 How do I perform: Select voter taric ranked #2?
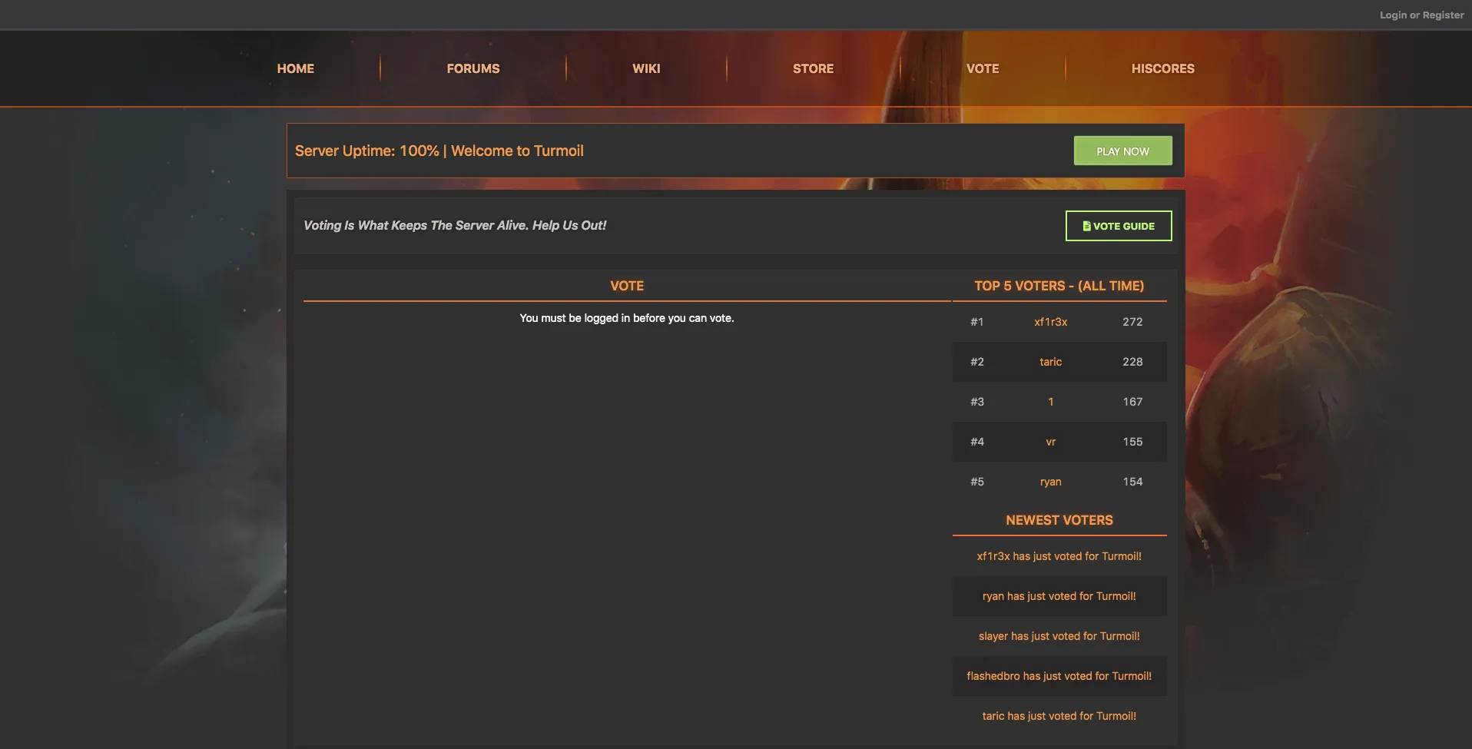1050,362
